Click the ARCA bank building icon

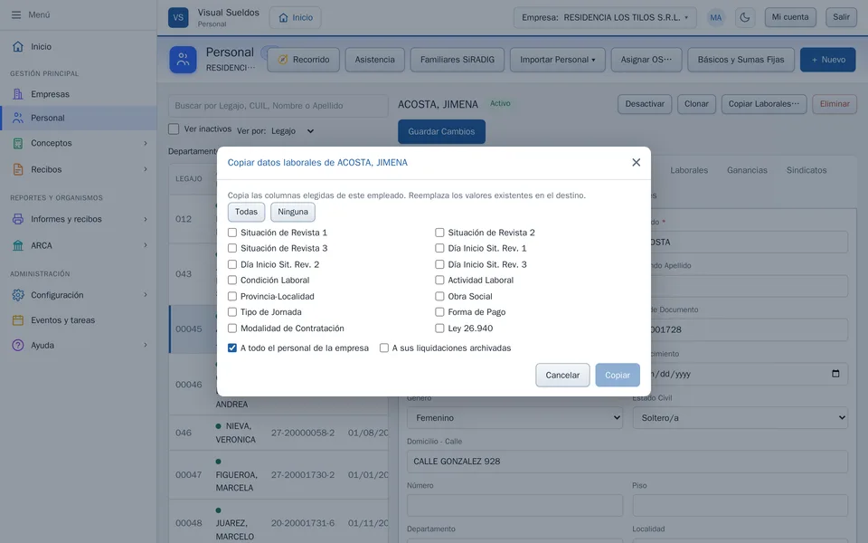pos(18,245)
